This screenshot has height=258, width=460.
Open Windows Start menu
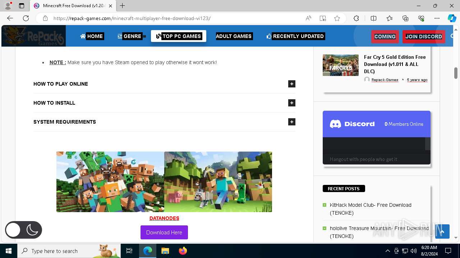click(9, 251)
